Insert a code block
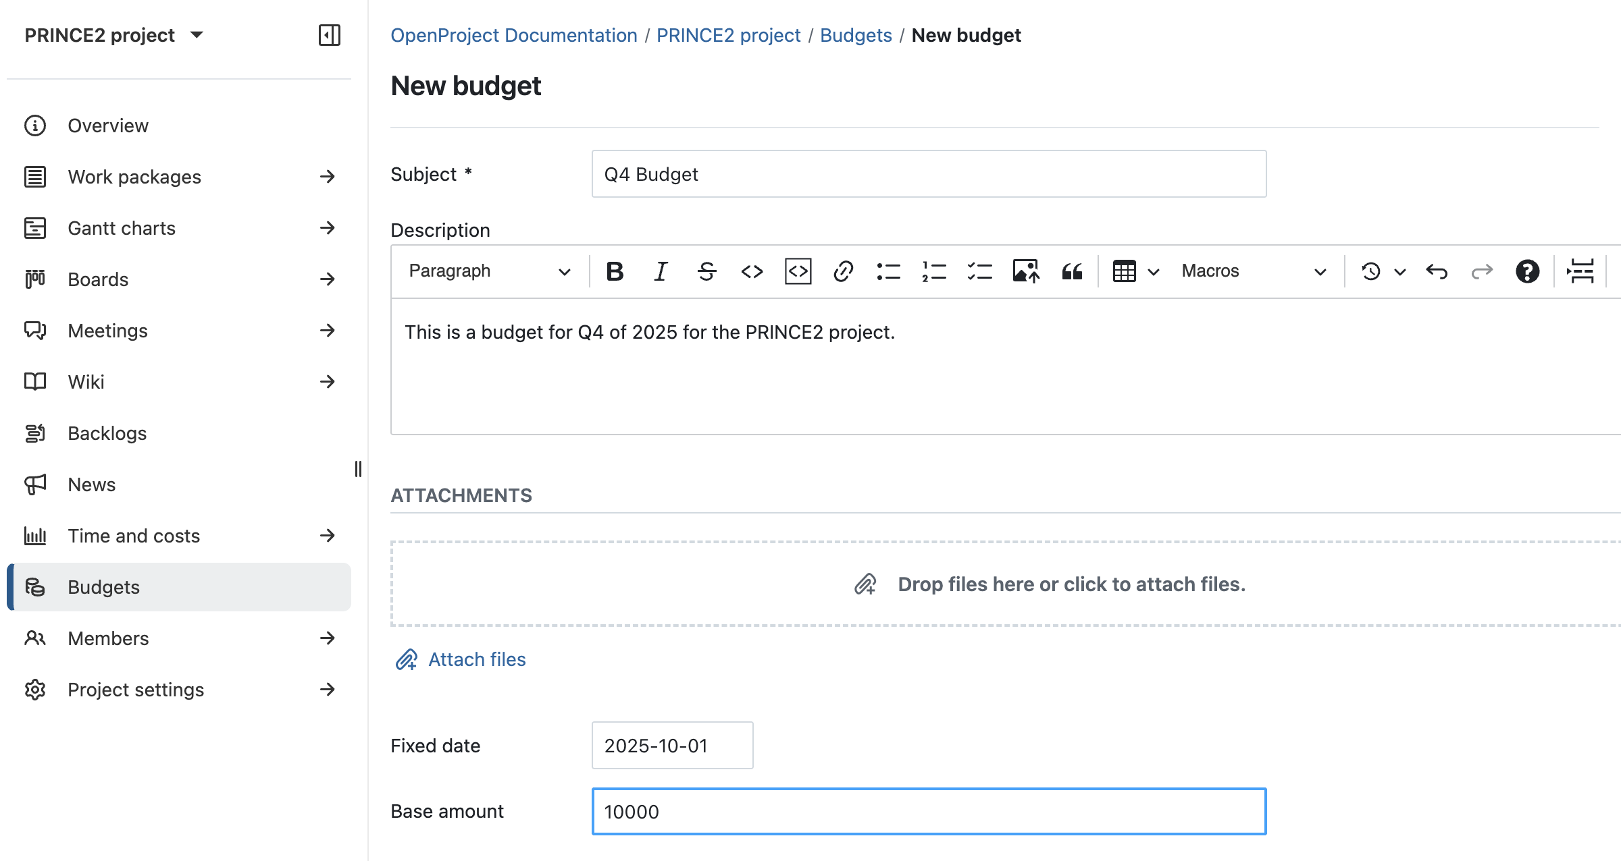This screenshot has width=1621, height=861. [797, 271]
